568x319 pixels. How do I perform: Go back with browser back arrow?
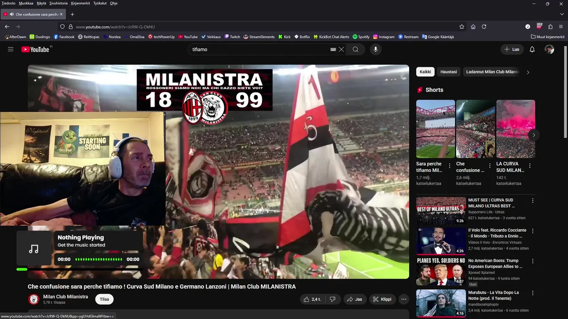(7, 27)
